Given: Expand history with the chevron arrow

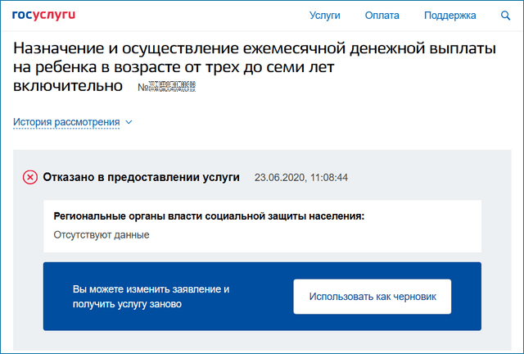Looking at the screenshot, I should (x=129, y=122).
